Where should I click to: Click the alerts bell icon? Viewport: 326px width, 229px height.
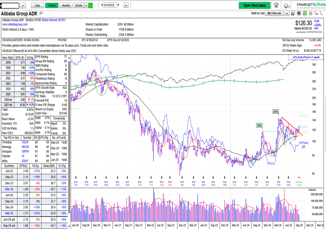(x=276, y=5)
